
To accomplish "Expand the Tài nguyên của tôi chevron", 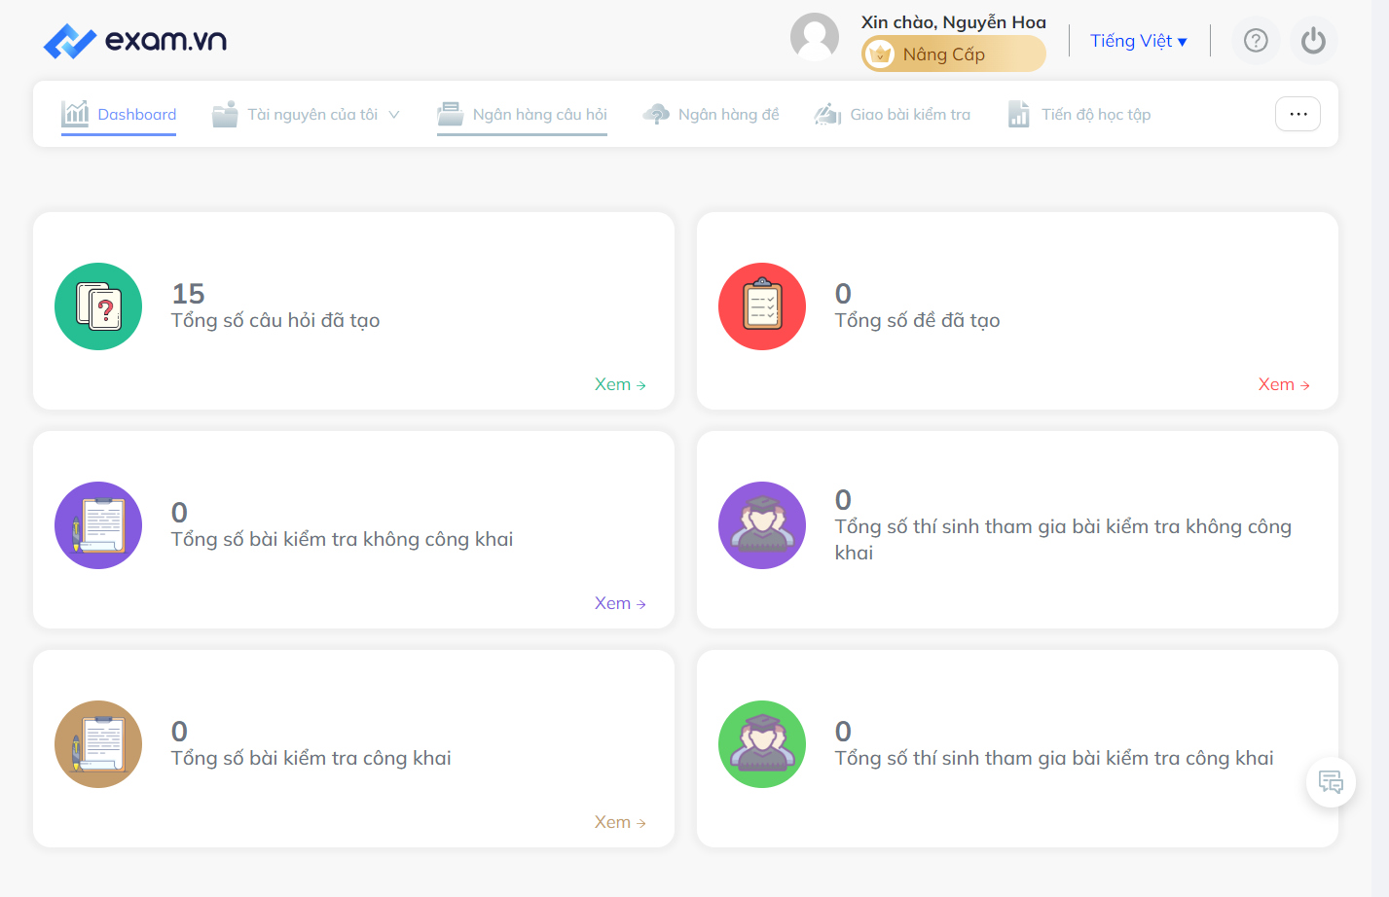I will click(394, 115).
